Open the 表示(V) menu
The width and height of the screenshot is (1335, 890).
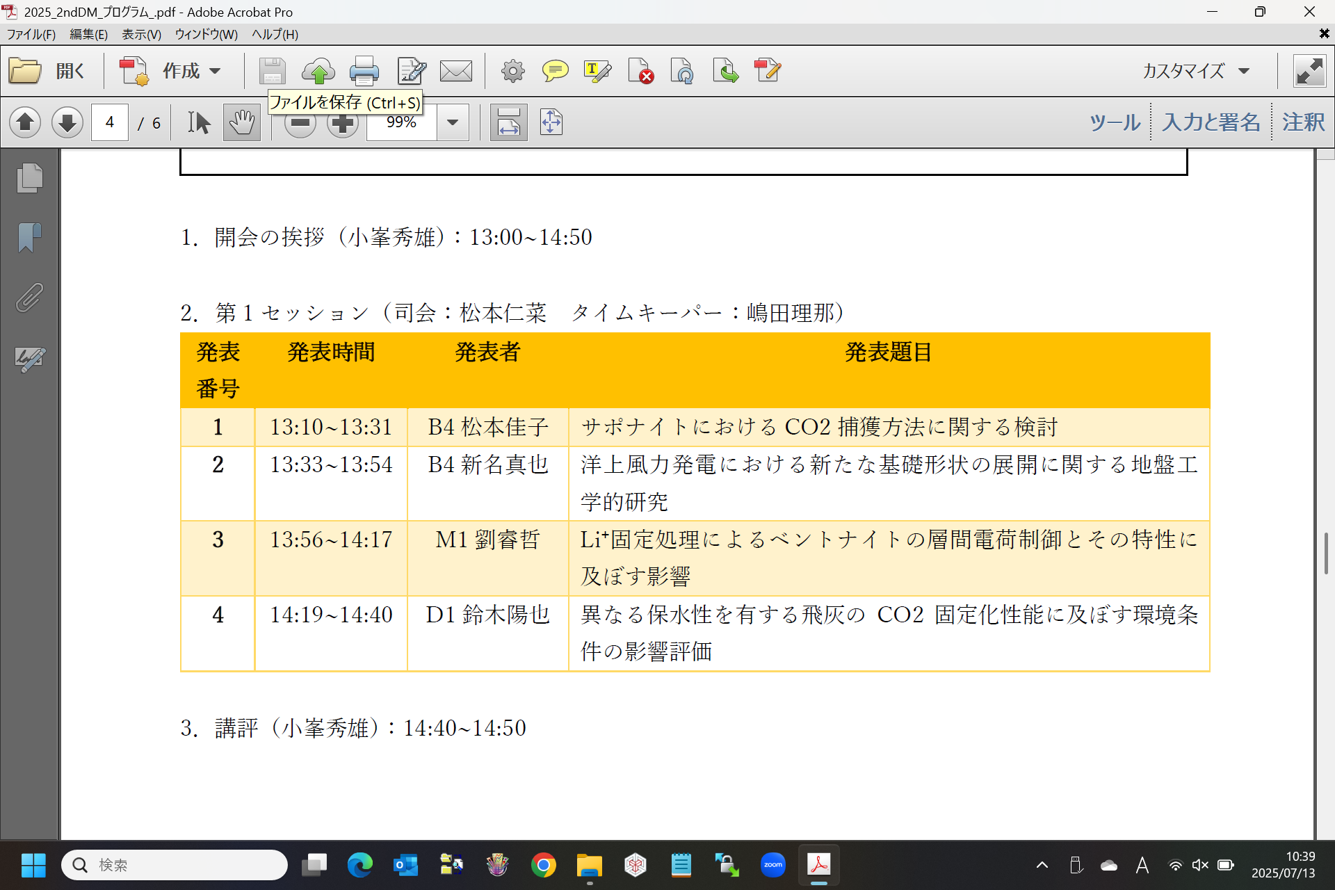pos(141,34)
